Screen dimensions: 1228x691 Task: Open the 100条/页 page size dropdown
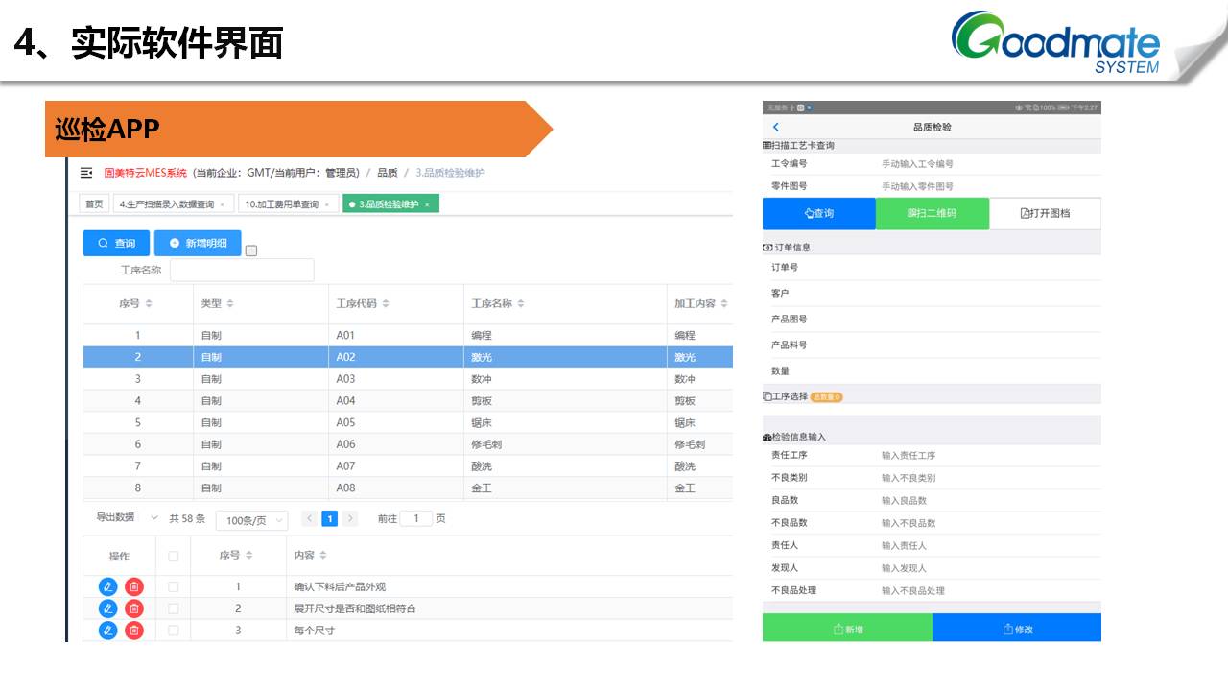click(251, 520)
